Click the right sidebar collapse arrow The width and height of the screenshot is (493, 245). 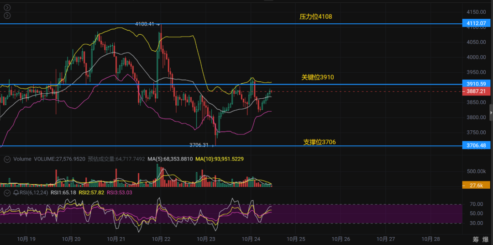491,112
